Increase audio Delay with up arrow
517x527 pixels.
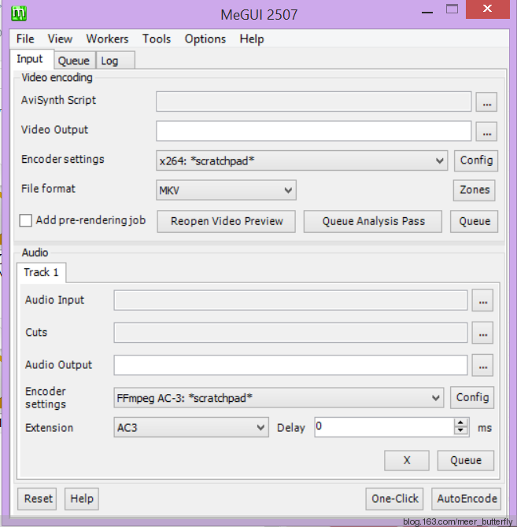pyautogui.click(x=460, y=423)
